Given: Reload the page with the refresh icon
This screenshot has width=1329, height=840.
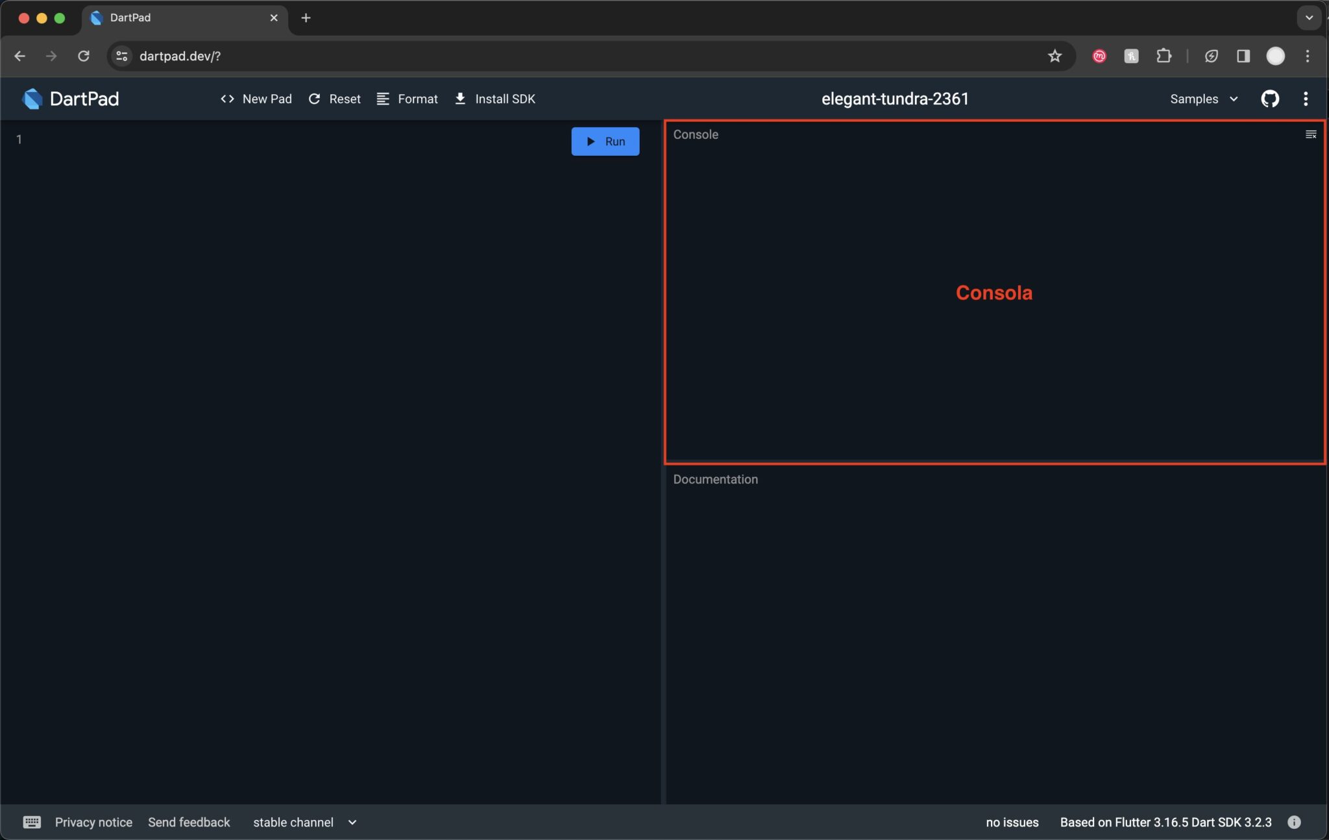Looking at the screenshot, I should (x=84, y=56).
